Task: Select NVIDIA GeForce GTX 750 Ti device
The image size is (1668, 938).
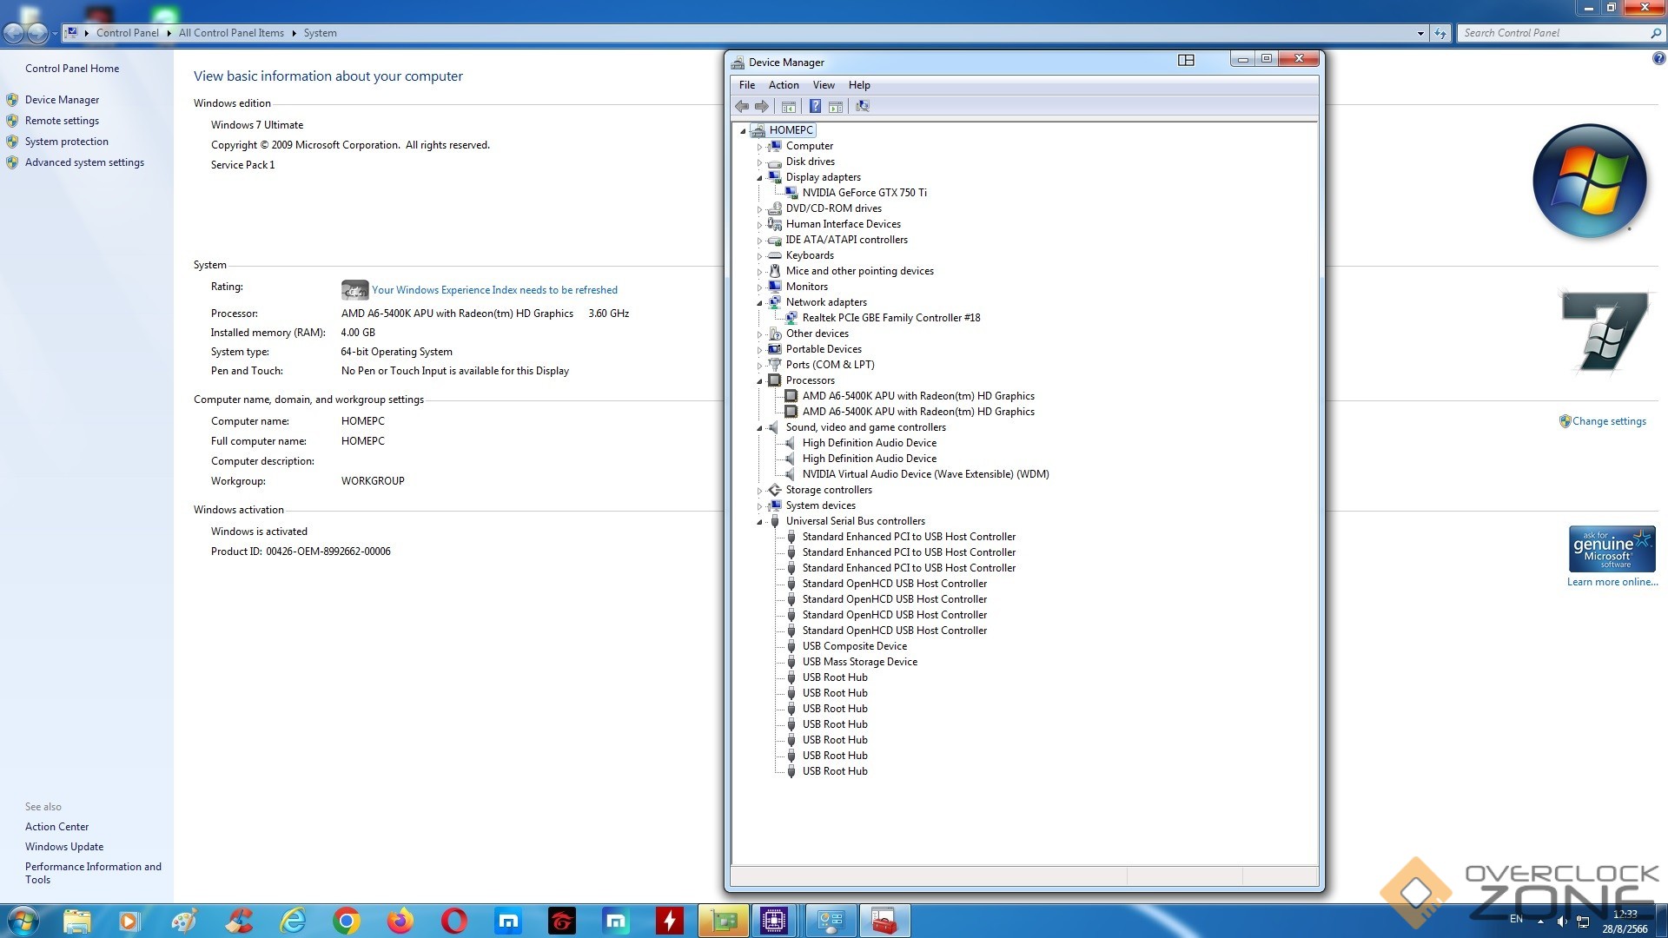Action: (x=864, y=193)
